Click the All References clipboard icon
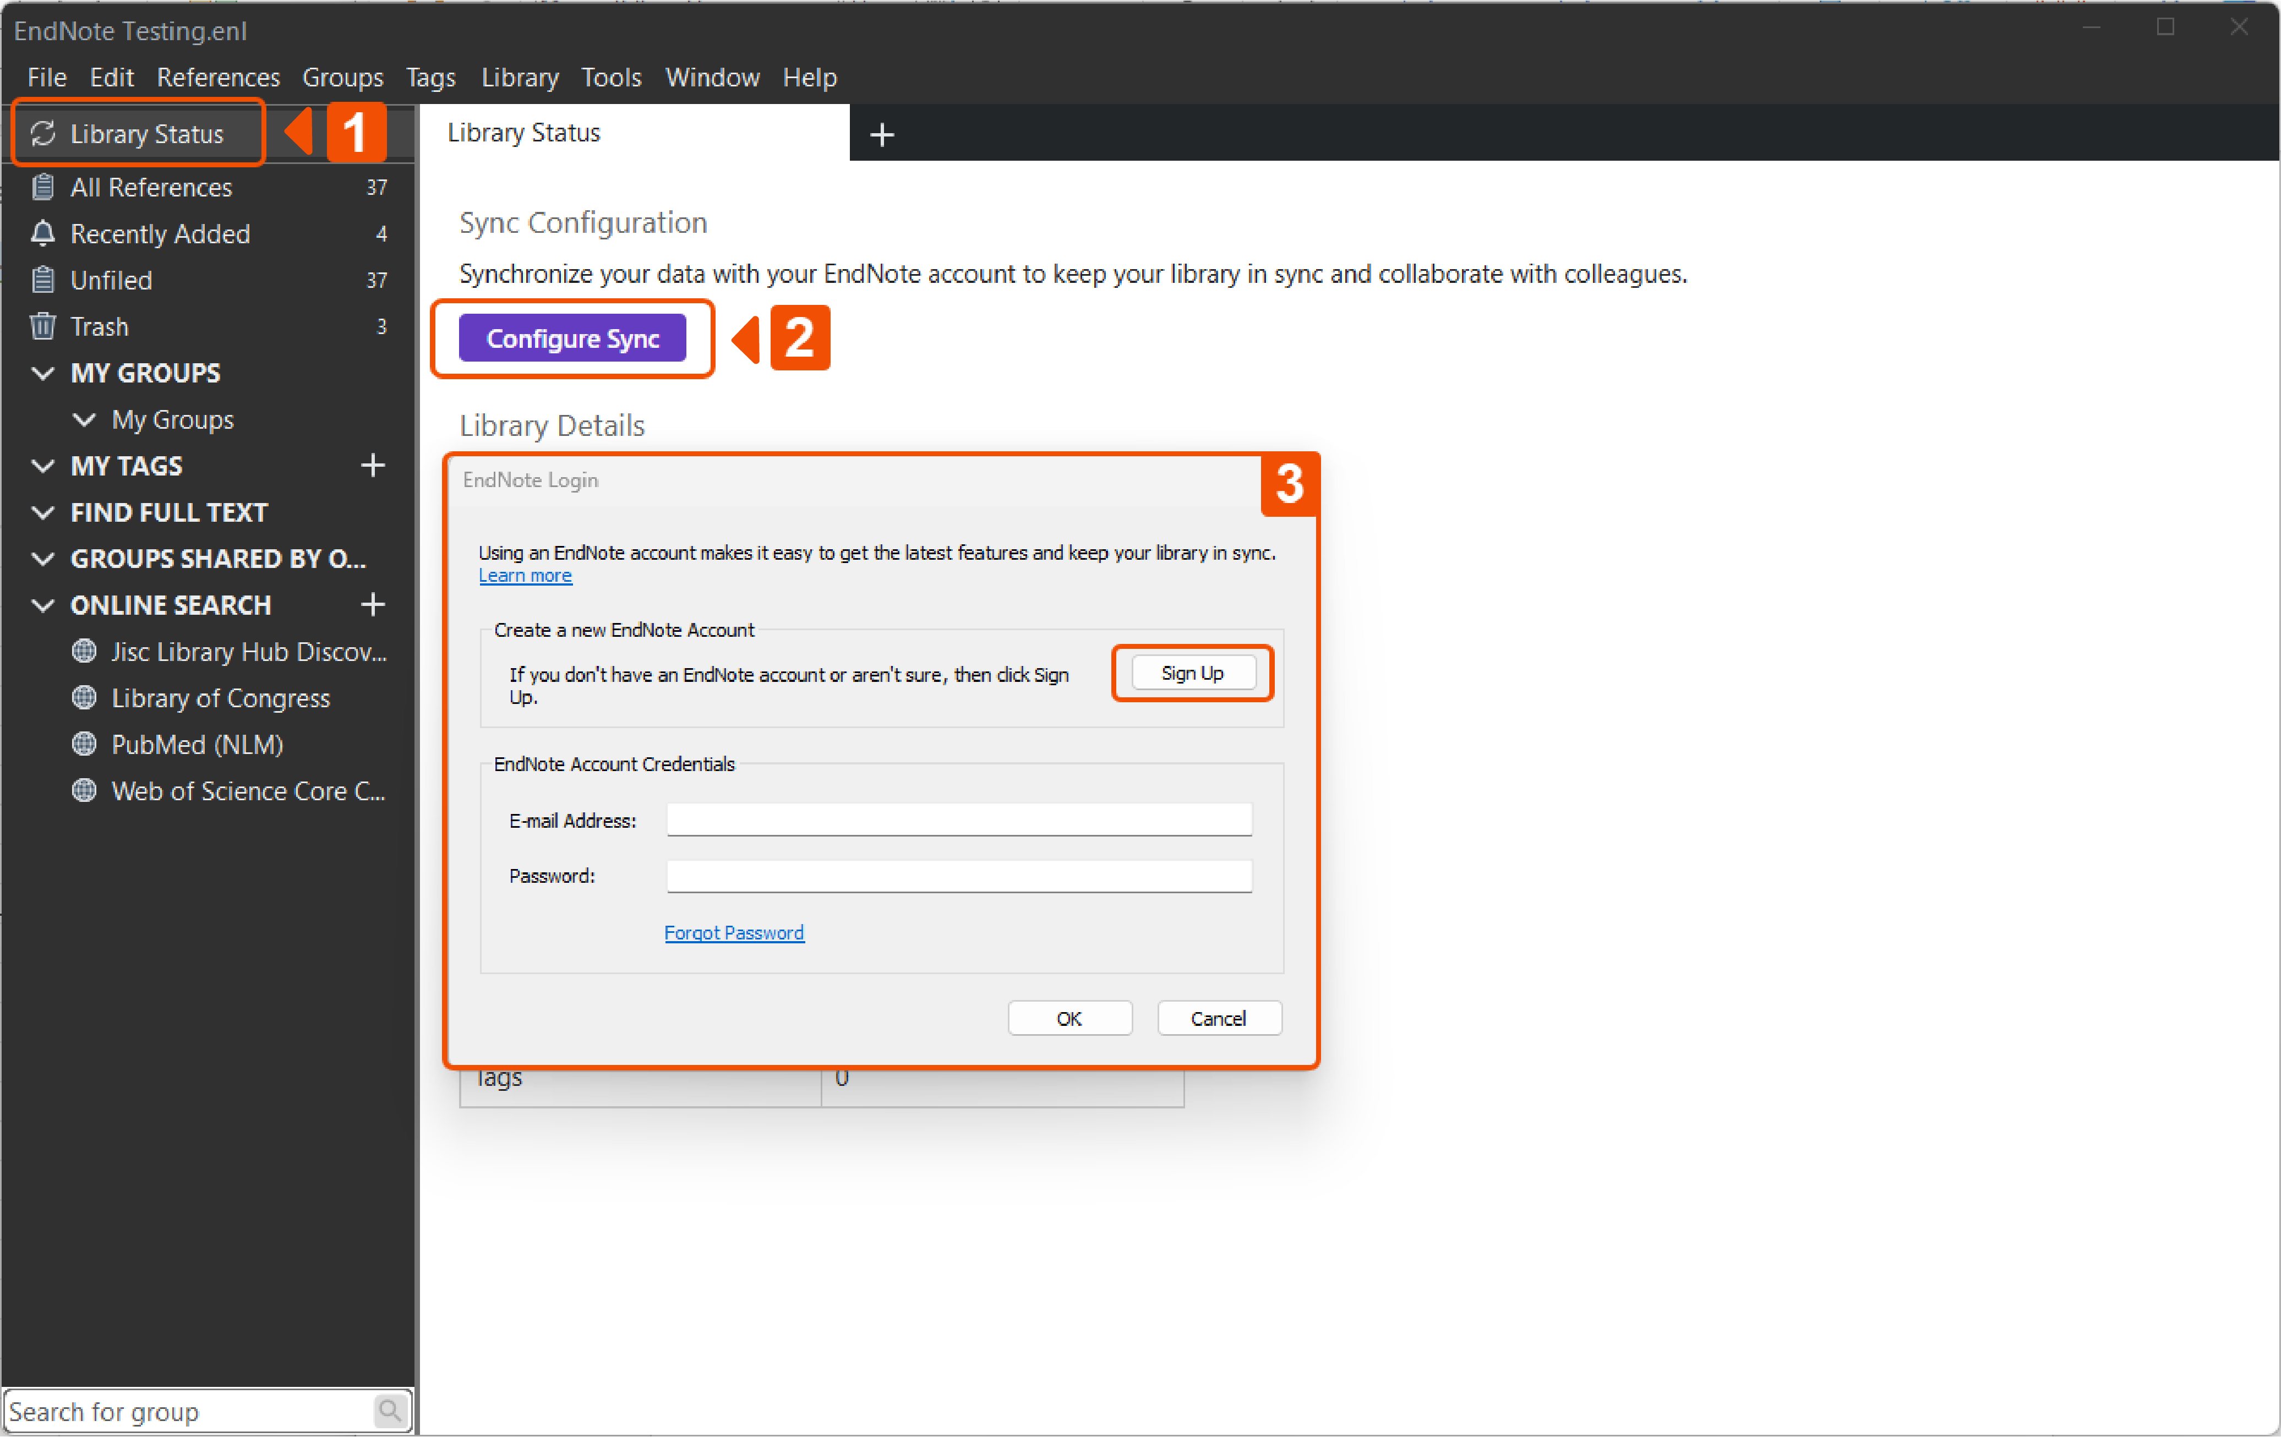This screenshot has width=2281, height=1437. 42,187
